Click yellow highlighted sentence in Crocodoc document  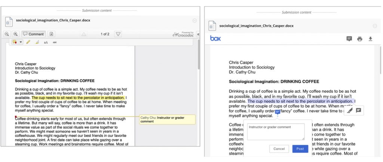78,98
